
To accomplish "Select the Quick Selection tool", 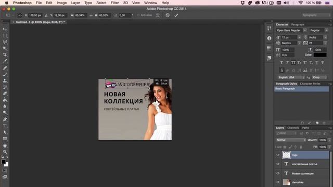I will click(x=5, y=48).
